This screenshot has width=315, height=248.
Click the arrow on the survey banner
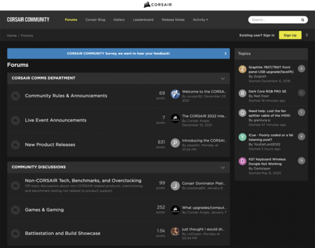226,54
